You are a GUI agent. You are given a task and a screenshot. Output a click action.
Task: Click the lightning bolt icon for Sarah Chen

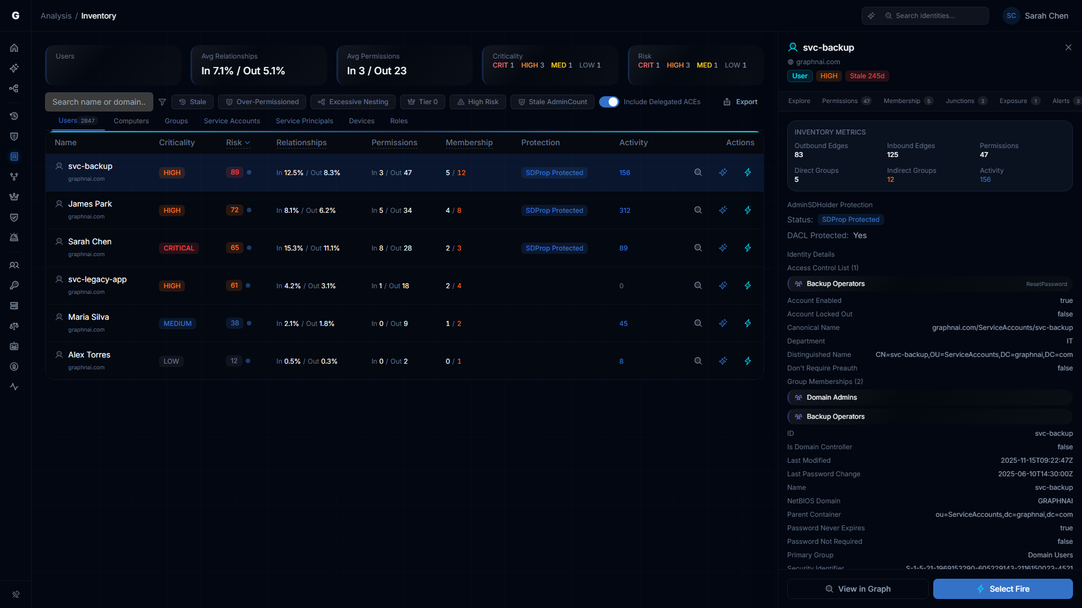(x=748, y=248)
